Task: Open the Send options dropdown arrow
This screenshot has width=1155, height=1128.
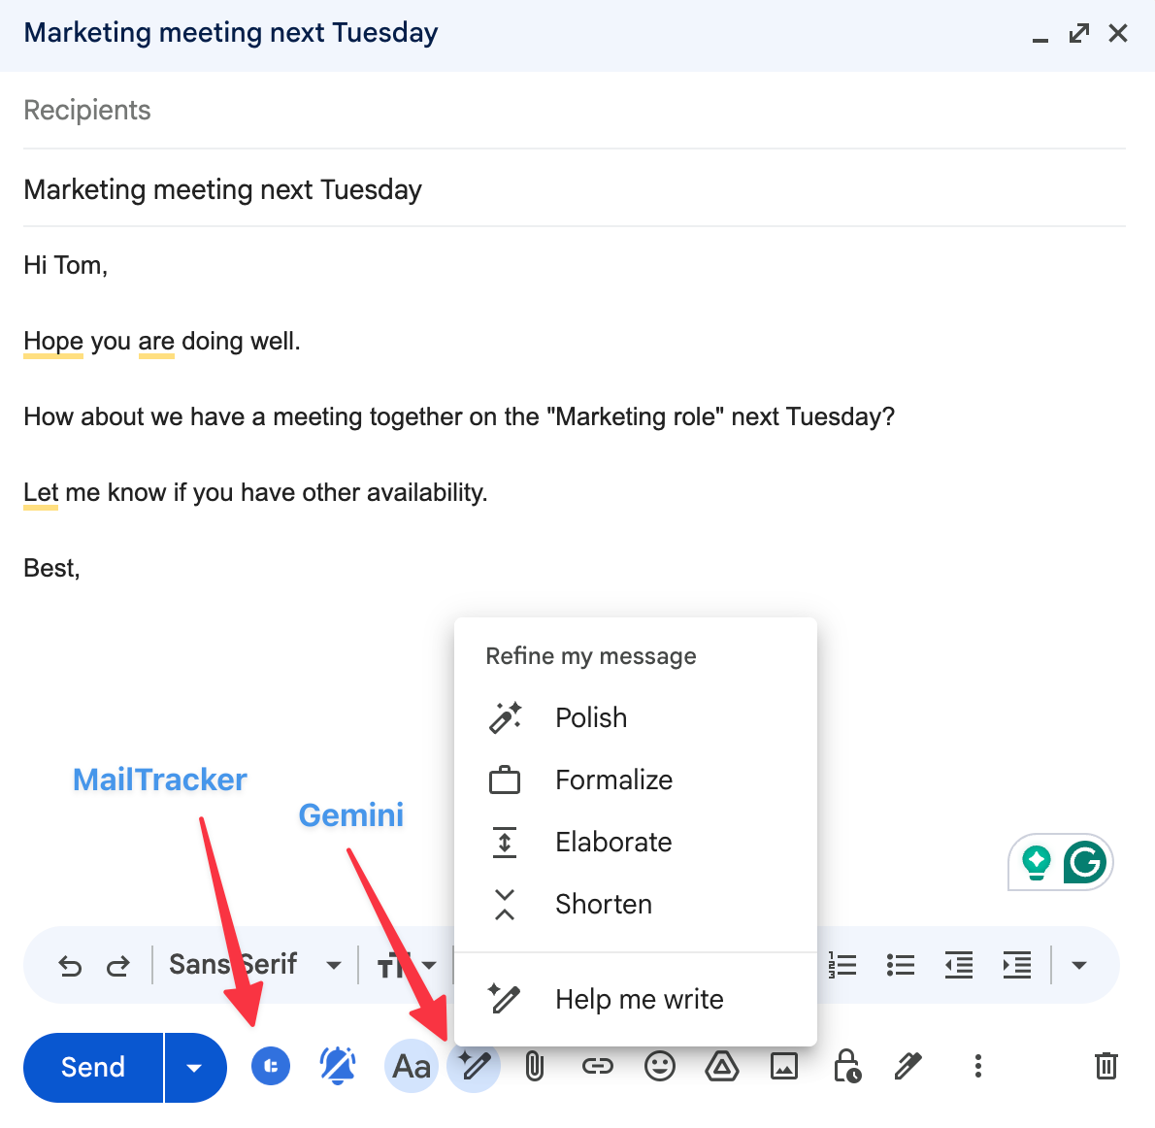Action: (195, 1067)
